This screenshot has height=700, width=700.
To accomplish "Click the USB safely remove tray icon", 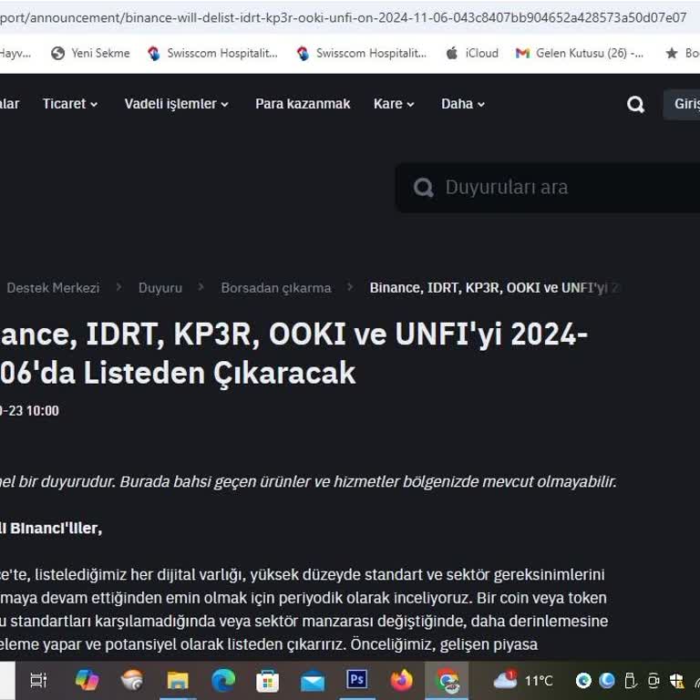I will coord(630,681).
